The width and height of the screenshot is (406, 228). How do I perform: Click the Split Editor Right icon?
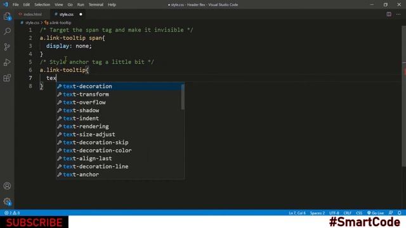pyautogui.click(x=389, y=14)
